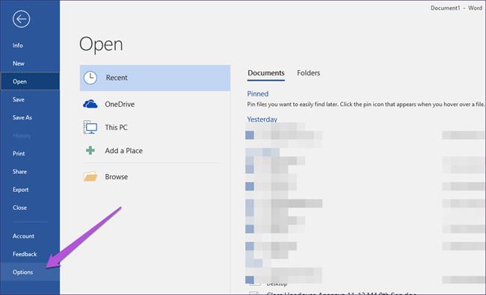486x295 pixels.
Task: Click the Browse label
Action: (x=116, y=177)
